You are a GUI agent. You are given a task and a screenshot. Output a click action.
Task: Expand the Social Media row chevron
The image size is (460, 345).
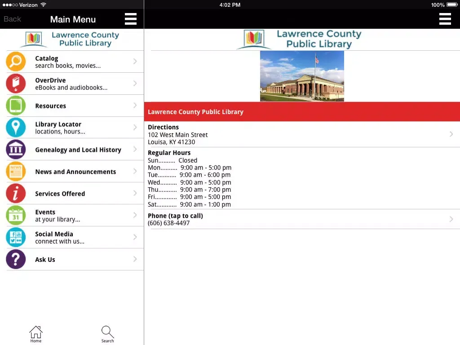click(x=135, y=237)
